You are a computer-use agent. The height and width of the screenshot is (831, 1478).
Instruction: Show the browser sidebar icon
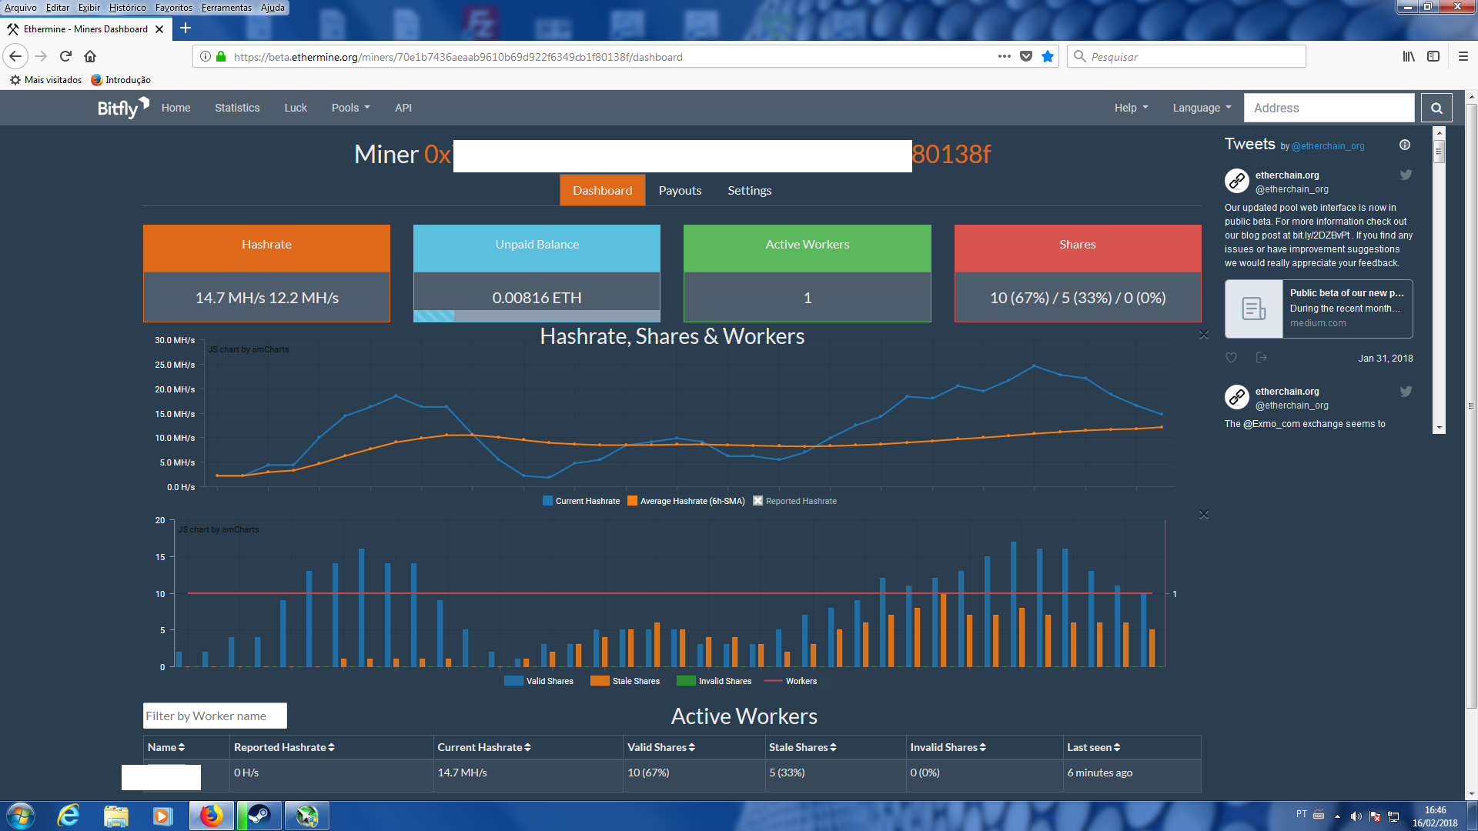pyautogui.click(x=1433, y=56)
